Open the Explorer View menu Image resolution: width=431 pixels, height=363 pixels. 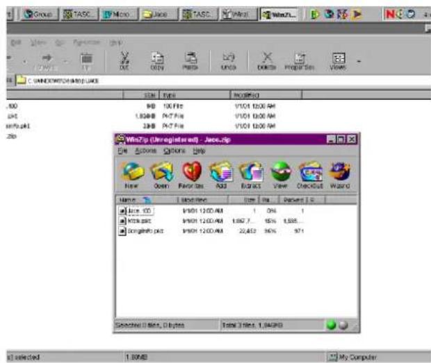pyautogui.click(x=38, y=42)
